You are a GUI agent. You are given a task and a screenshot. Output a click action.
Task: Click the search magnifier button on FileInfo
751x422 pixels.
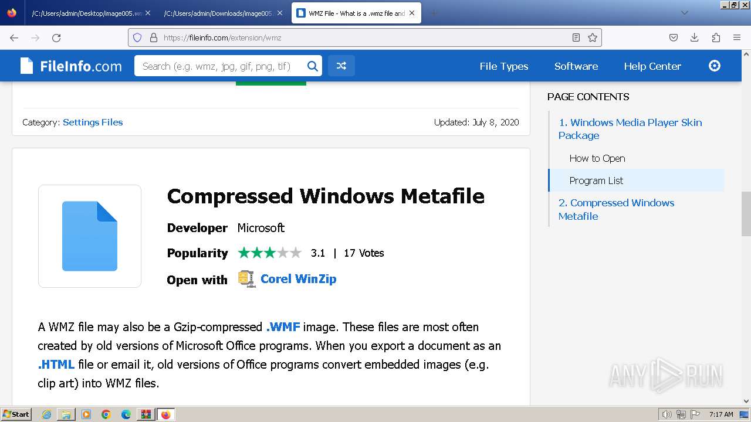pyautogui.click(x=313, y=66)
